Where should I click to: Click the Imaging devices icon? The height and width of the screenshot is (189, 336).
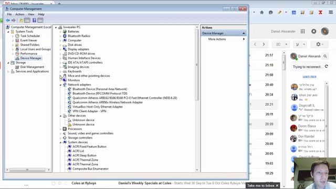(x=65, y=67)
